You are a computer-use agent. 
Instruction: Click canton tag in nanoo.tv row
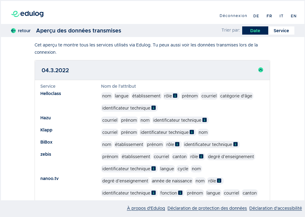coord(249,193)
